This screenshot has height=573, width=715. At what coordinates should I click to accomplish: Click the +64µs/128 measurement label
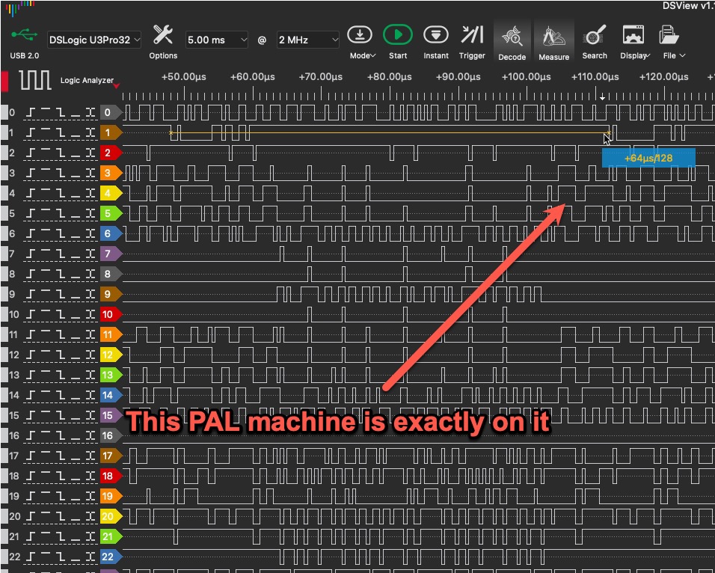[648, 158]
